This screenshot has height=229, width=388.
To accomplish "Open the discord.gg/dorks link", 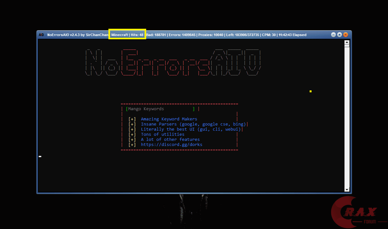I will (172, 144).
